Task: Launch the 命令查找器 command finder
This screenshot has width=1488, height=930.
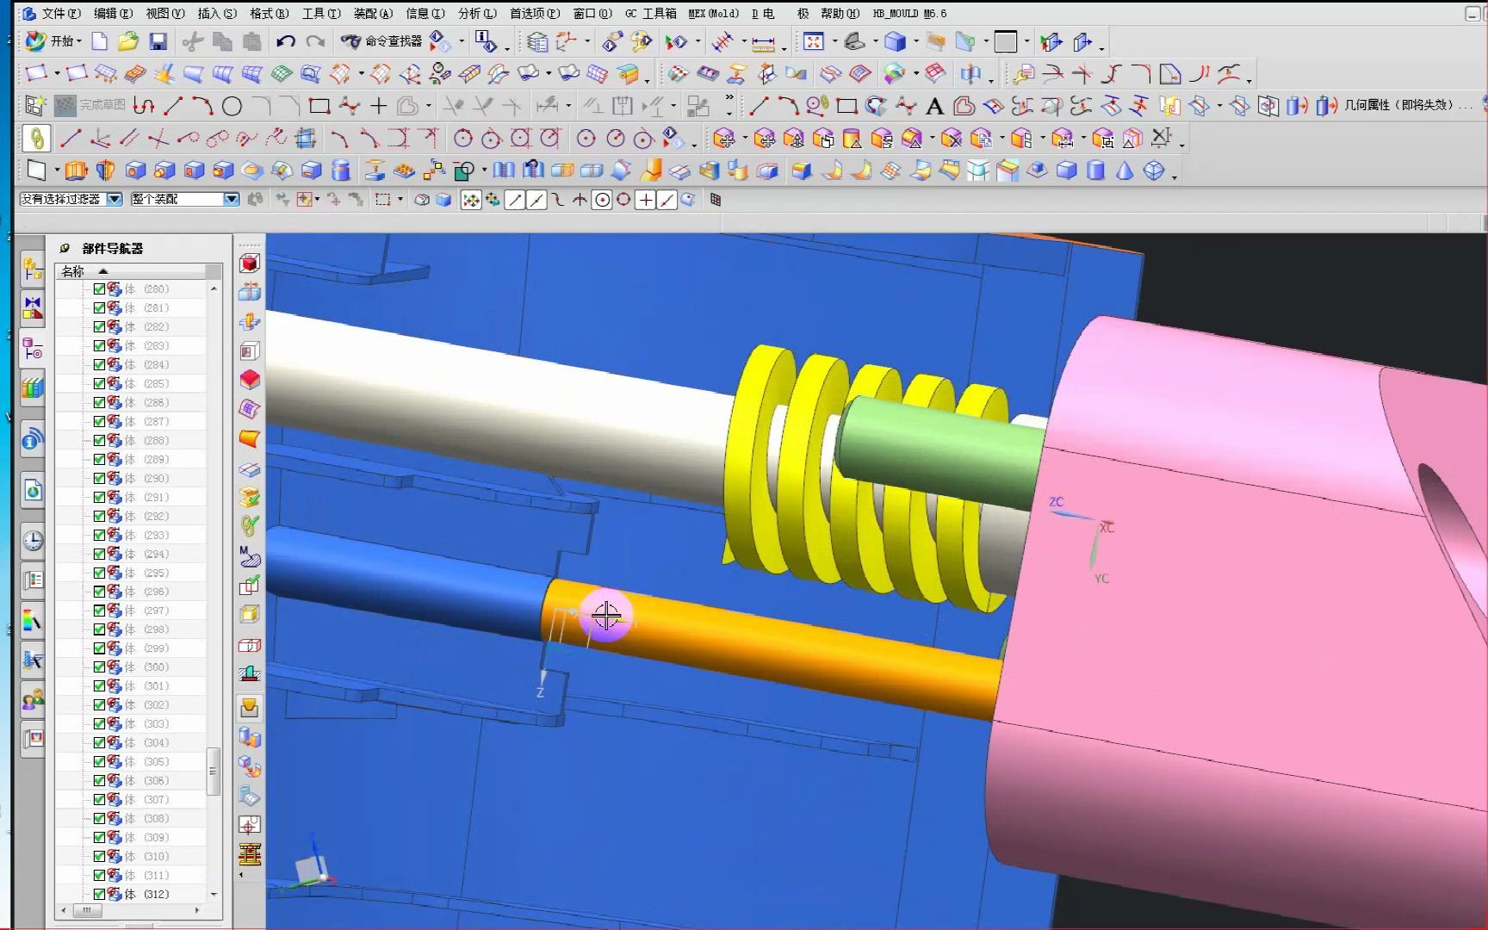Action: click(381, 41)
